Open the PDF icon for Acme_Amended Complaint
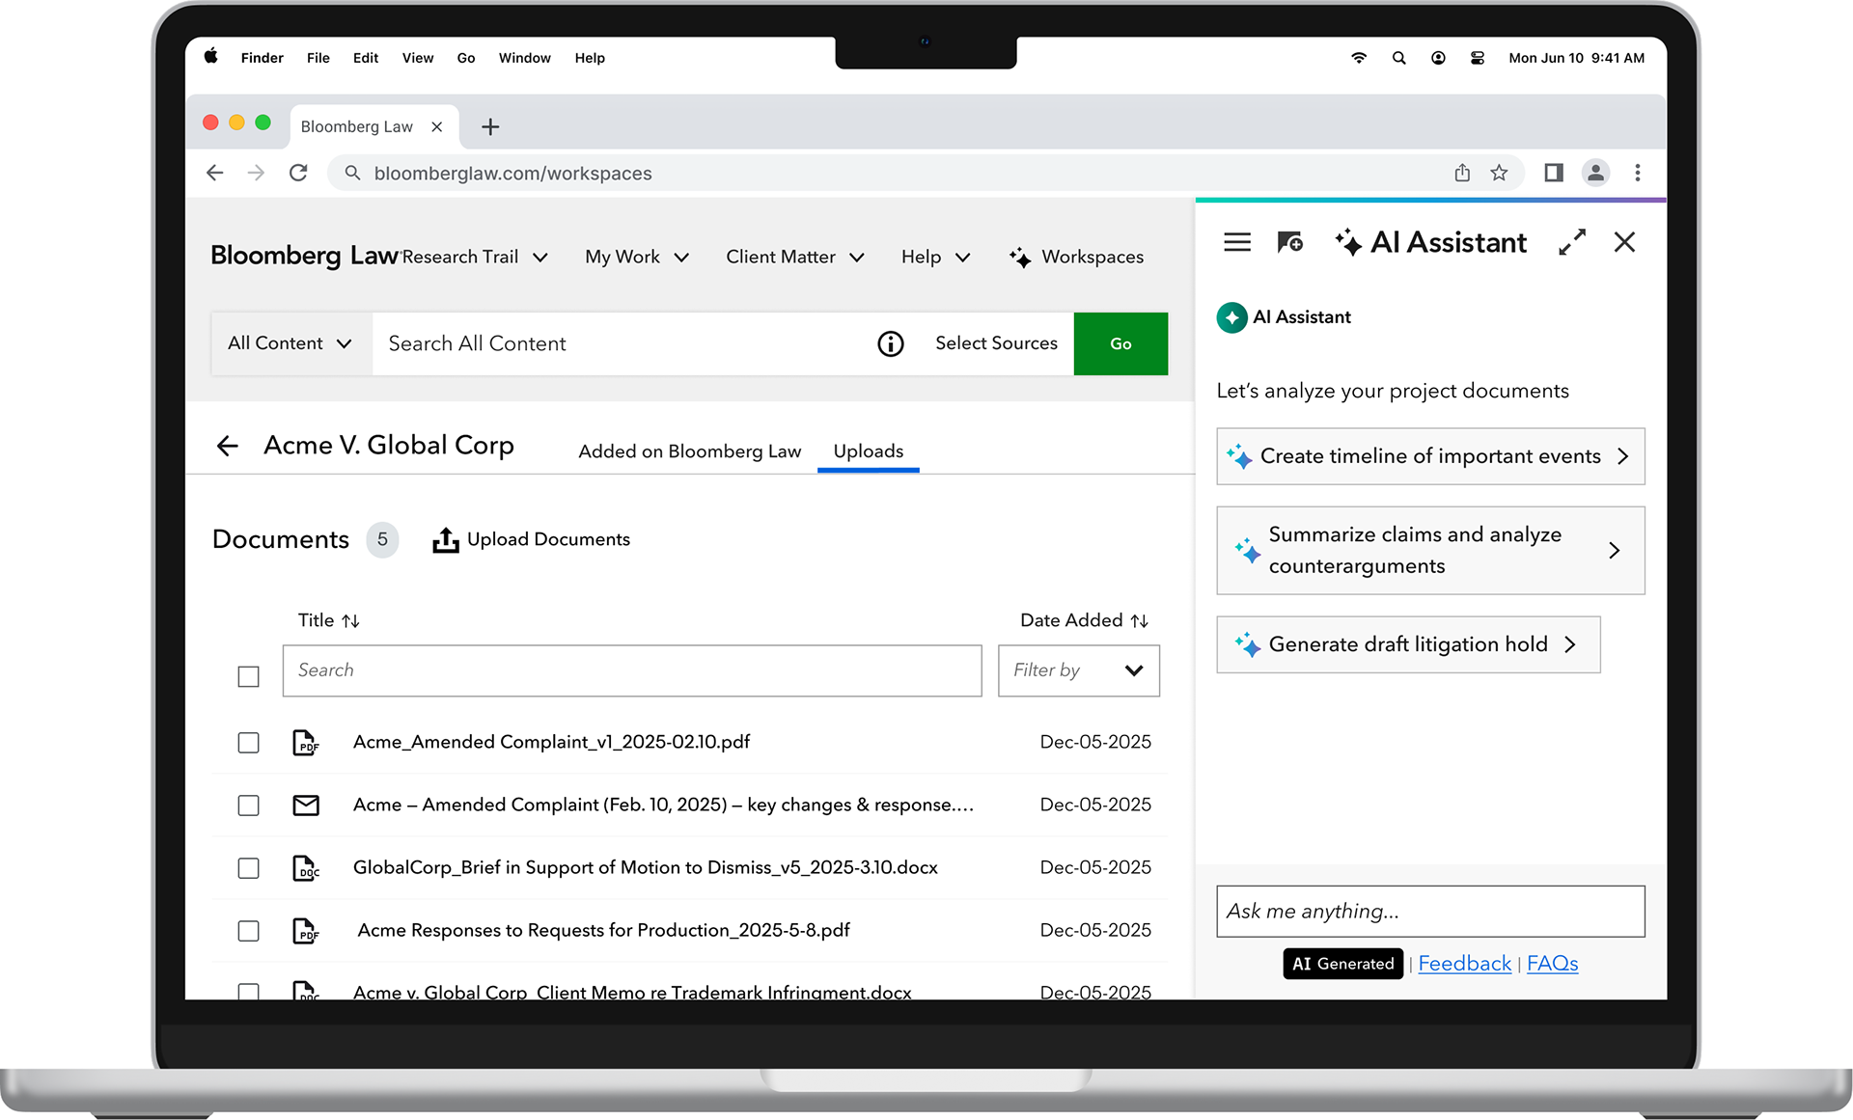This screenshot has width=1853, height=1120. point(306,742)
